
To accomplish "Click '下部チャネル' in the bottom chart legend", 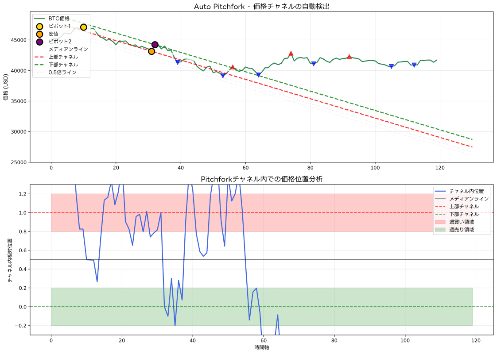I will pyautogui.click(x=464, y=214).
